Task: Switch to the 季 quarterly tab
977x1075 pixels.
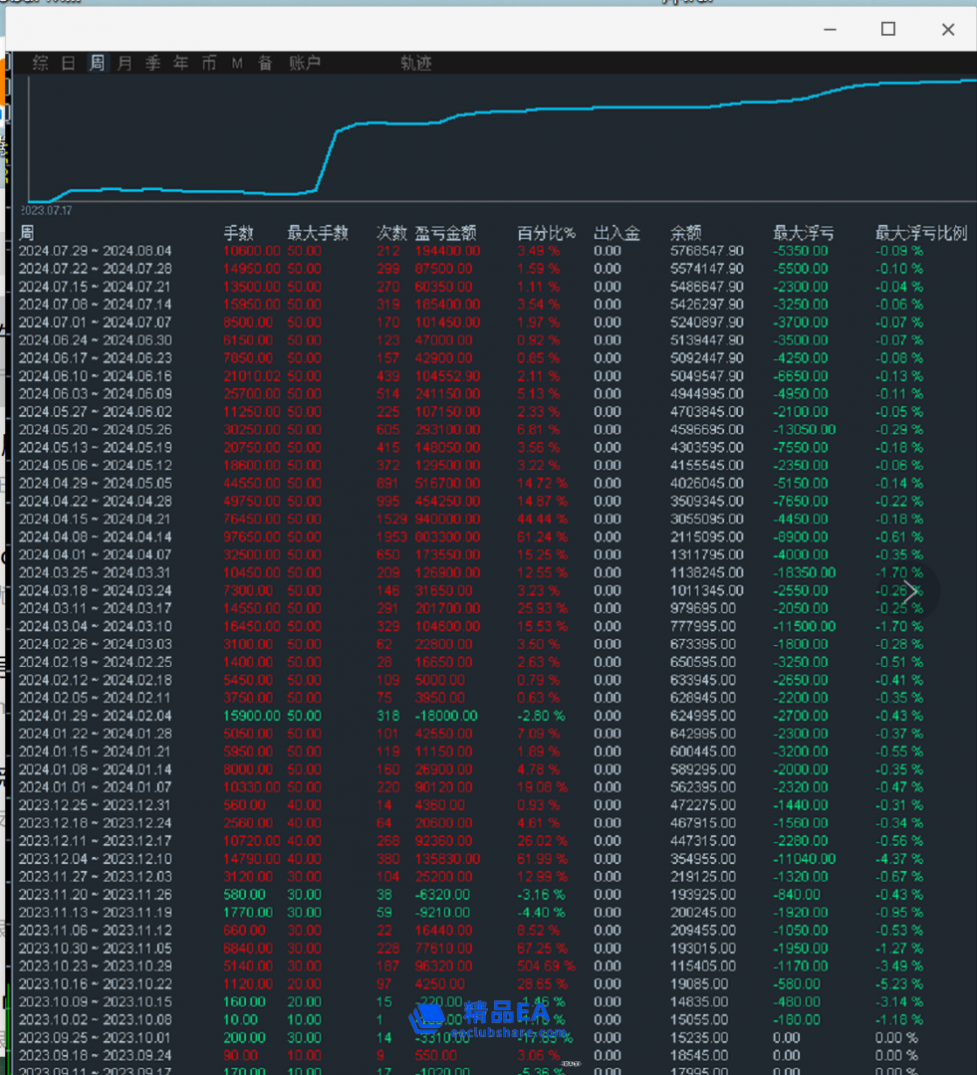Action: pyautogui.click(x=152, y=63)
